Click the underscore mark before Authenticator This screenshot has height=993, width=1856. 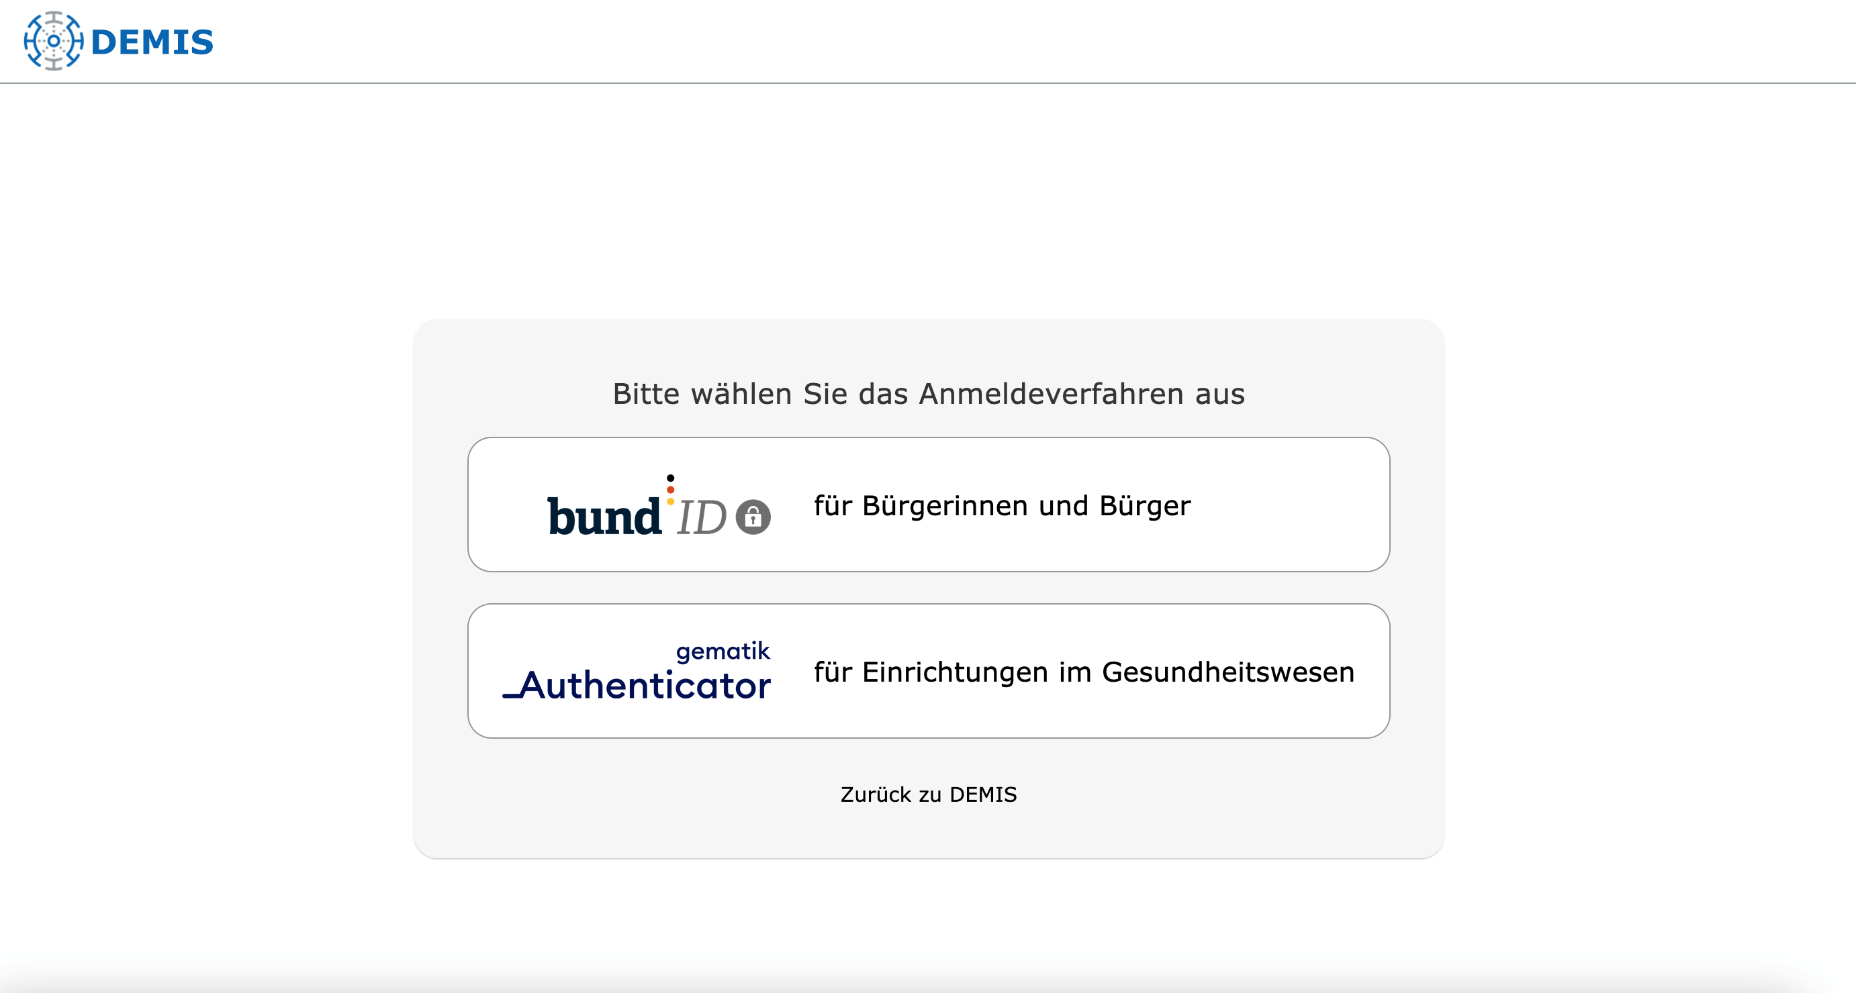click(x=511, y=696)
